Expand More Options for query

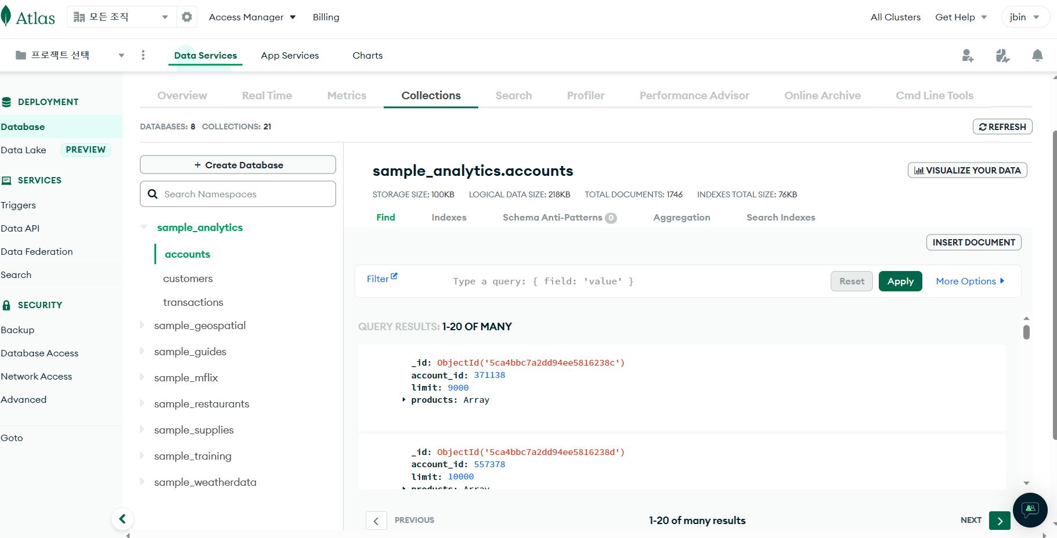click(970, 281)
